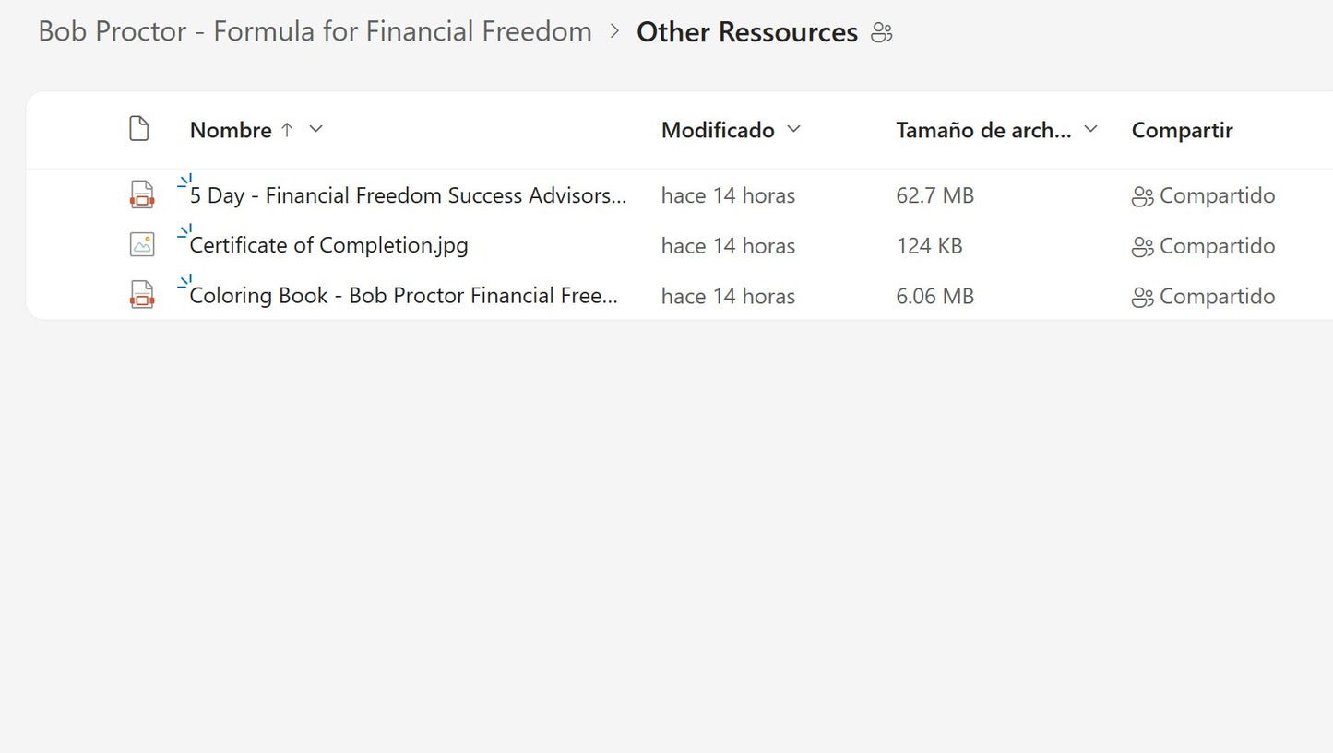The image size is (1333, 753).
Task: Open the Modificado column dropdown chevron
Action: pos(793,129)
